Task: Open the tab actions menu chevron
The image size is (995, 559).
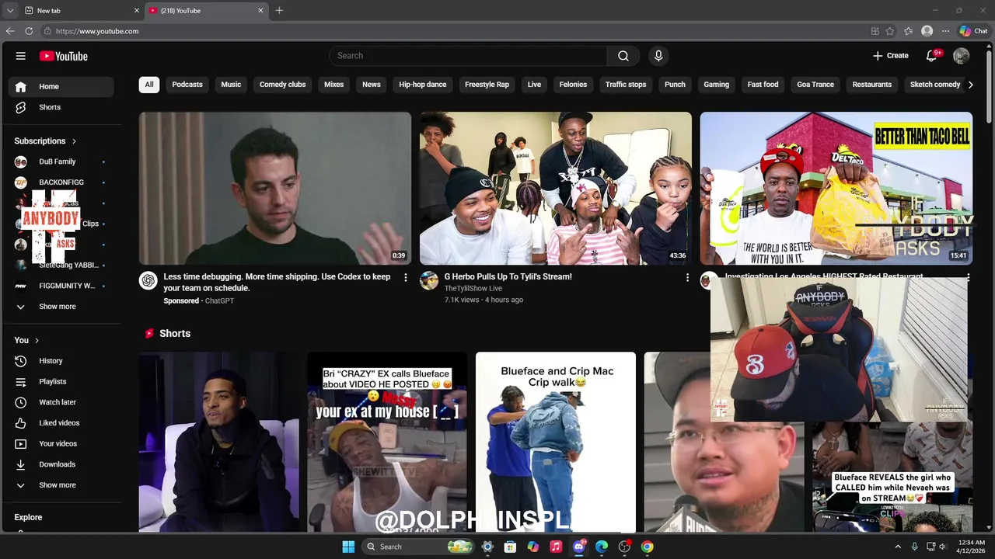Action: (10, 10)
